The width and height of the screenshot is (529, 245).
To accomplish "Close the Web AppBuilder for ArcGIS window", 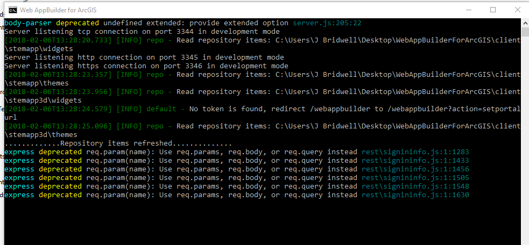I will click(x=517, y=10).
